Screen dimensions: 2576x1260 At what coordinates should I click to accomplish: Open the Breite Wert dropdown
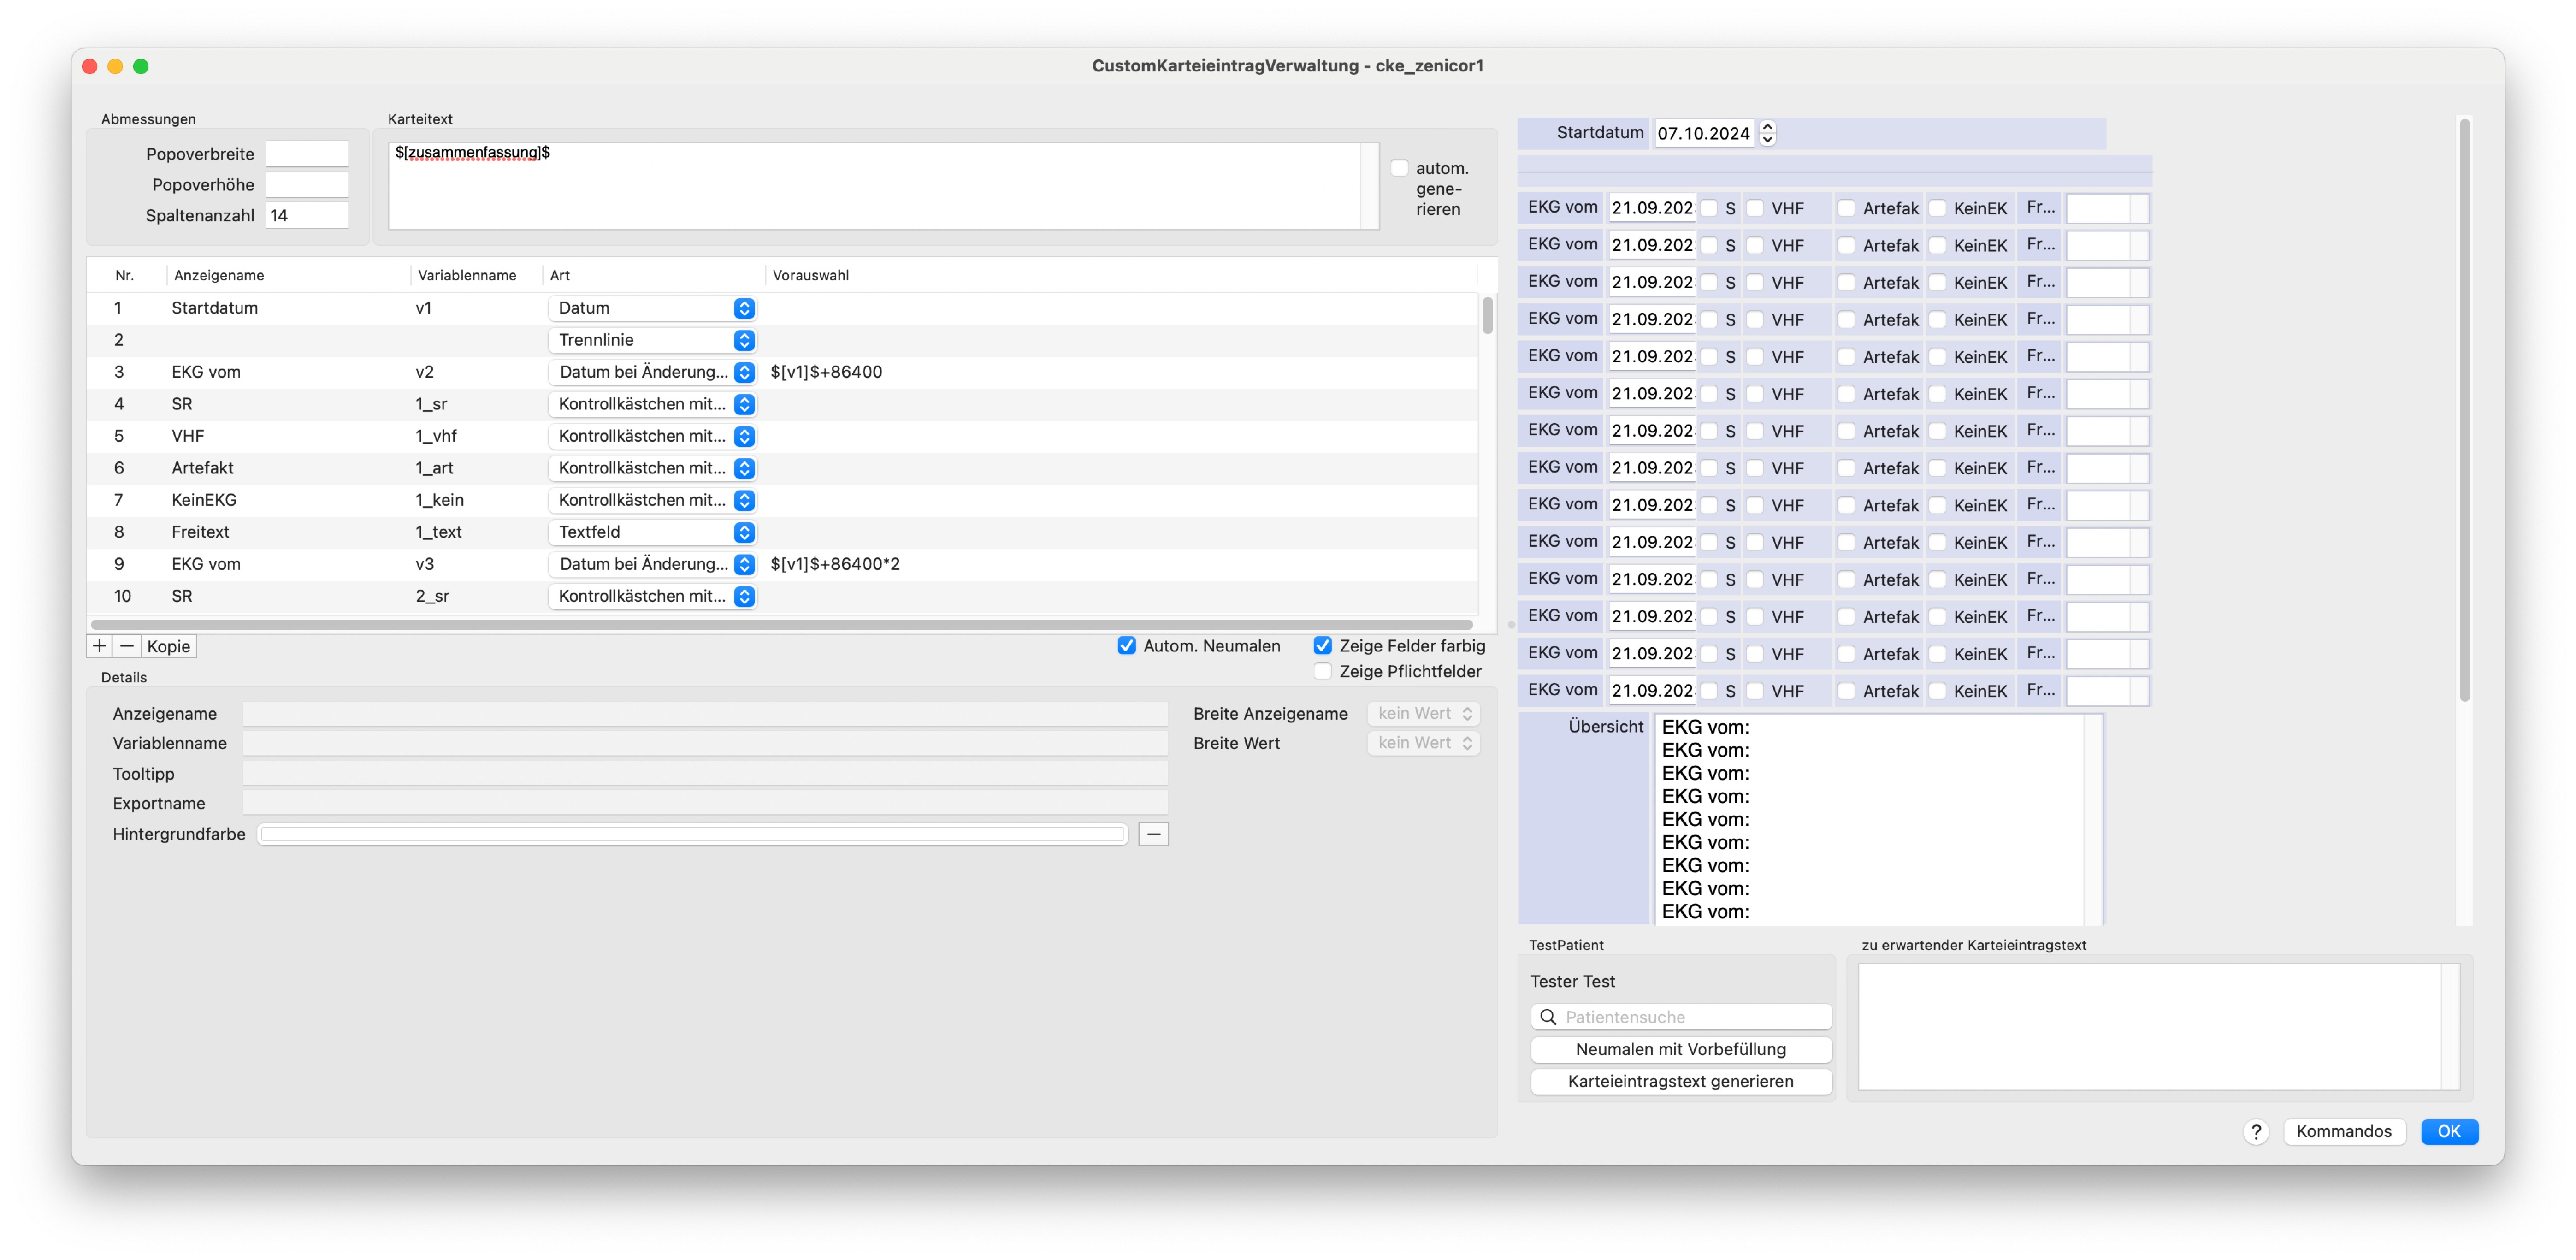coord(1423,743)
